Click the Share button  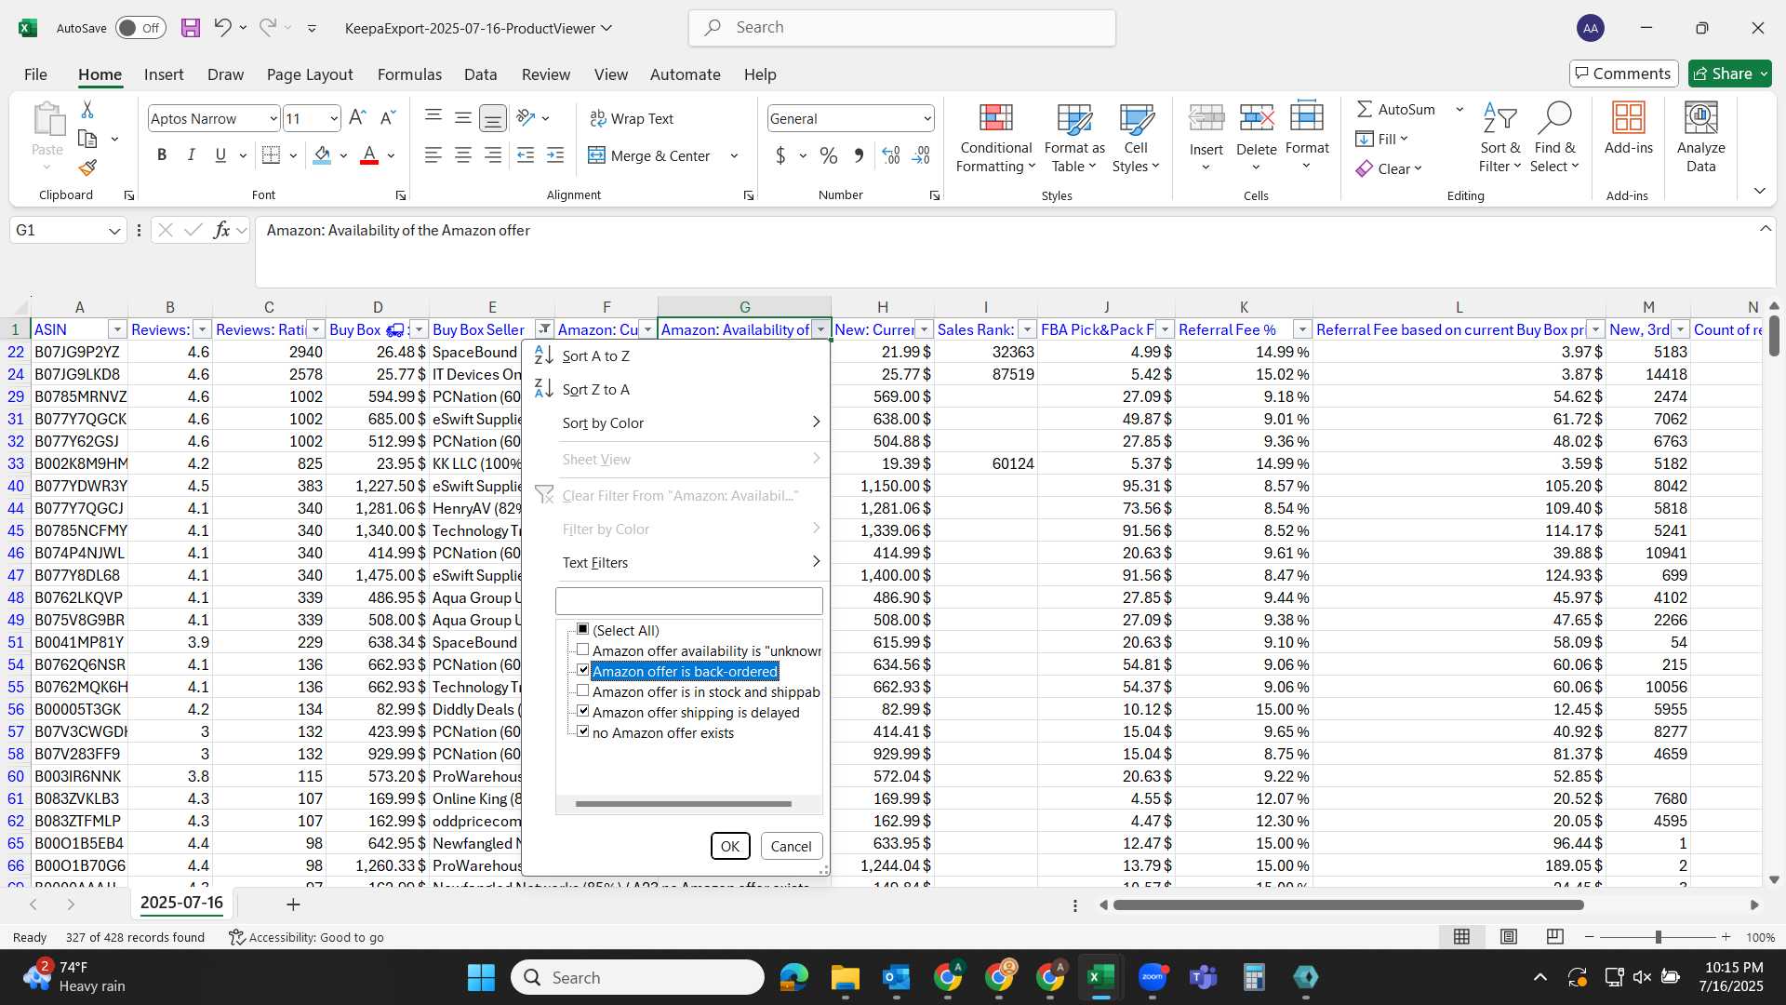point(1730,74)
